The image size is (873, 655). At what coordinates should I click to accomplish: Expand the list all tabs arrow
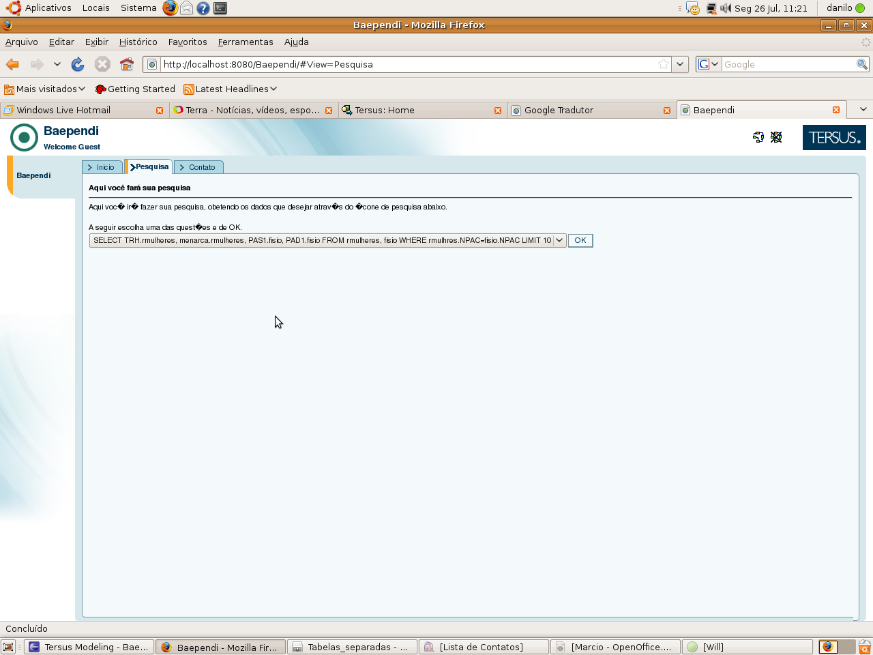click(863, 110)
